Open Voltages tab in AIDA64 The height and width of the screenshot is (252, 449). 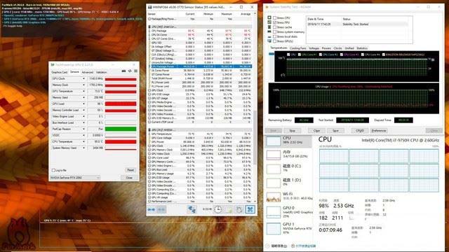point(314,48)
